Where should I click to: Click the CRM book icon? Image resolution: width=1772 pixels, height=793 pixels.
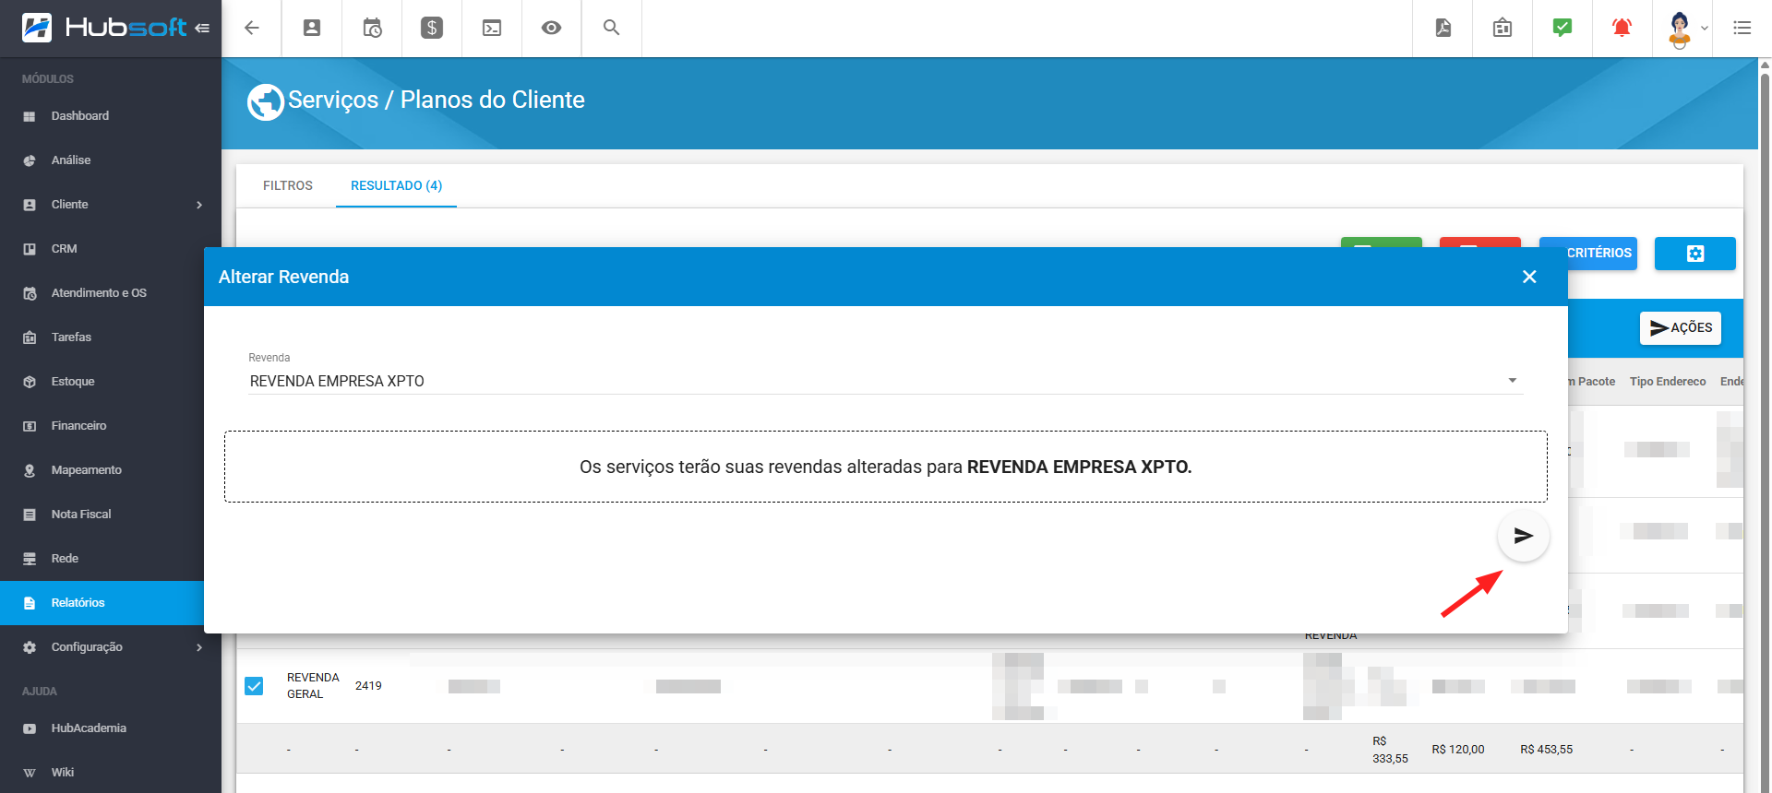30,249
